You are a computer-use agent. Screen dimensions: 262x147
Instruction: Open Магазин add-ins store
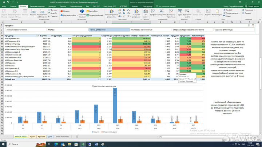(65, 11)
